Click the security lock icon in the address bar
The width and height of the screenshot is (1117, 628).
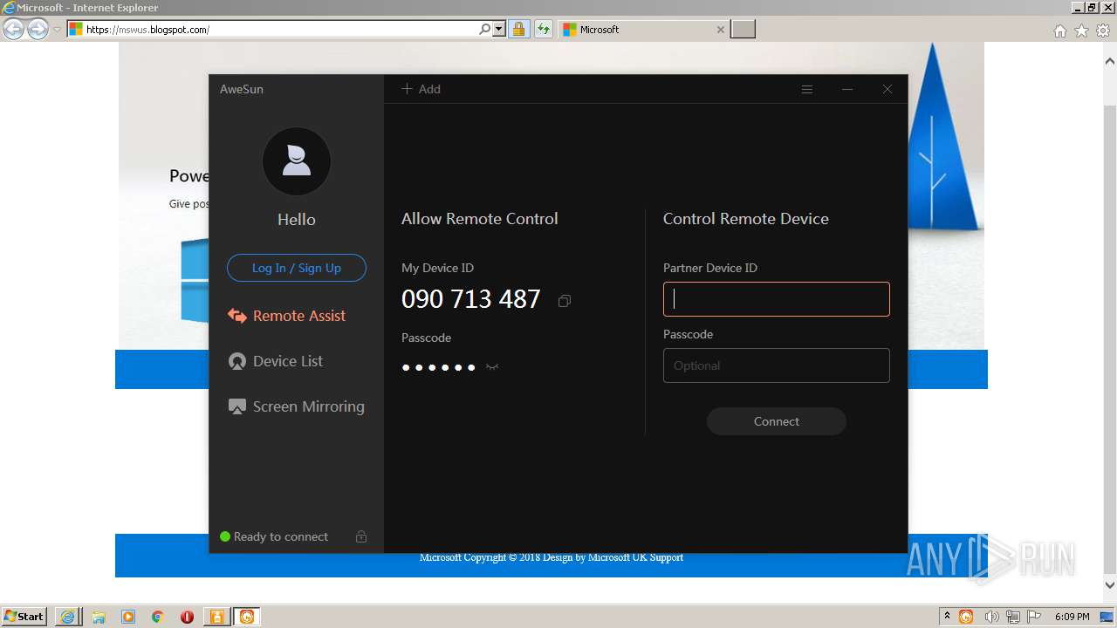pyautogui.click(x=518, y=29)
